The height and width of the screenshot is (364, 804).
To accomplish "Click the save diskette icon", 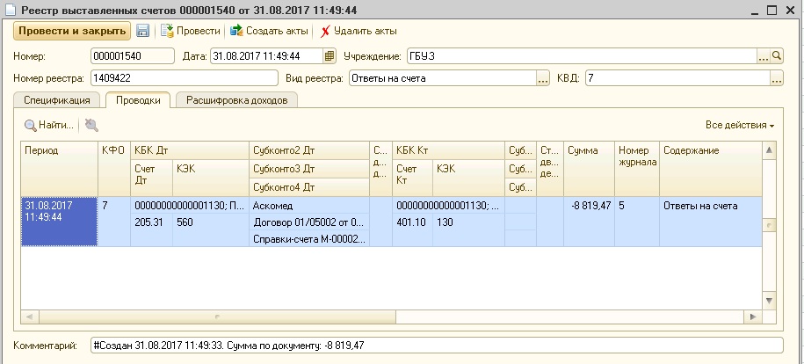I will point(141,31).
